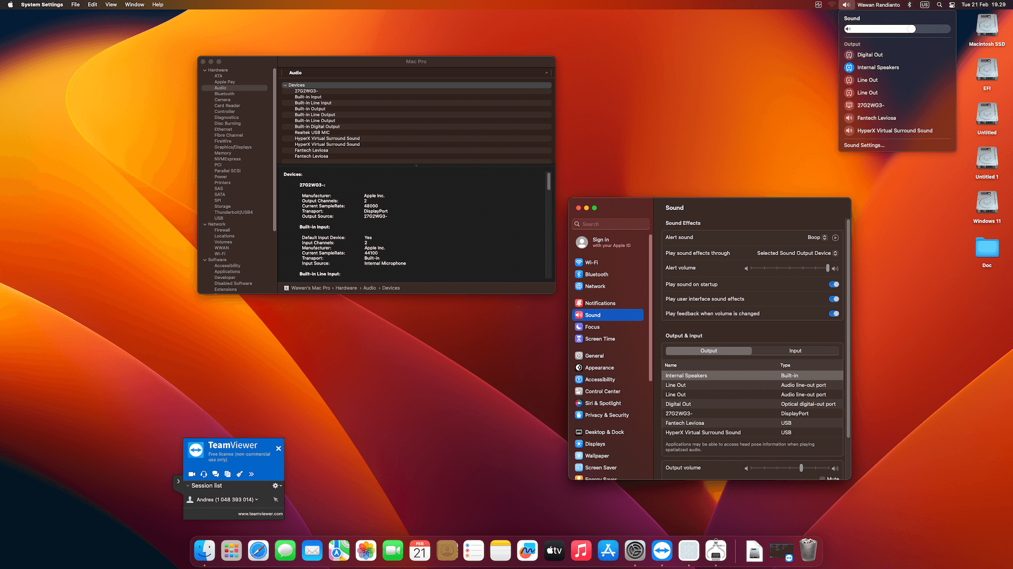
Task: Switch to the Input tab
Action: pos(795,351)
